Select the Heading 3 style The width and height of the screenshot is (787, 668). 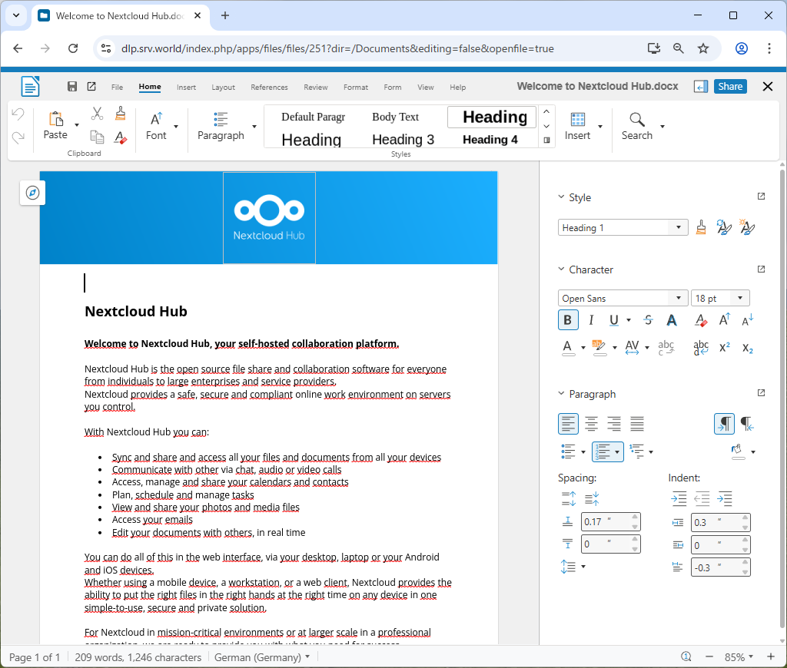click(x=403, y=139)
